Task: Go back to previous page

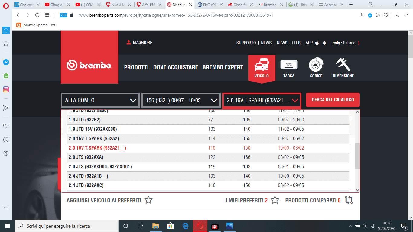Action: (18, 15)
